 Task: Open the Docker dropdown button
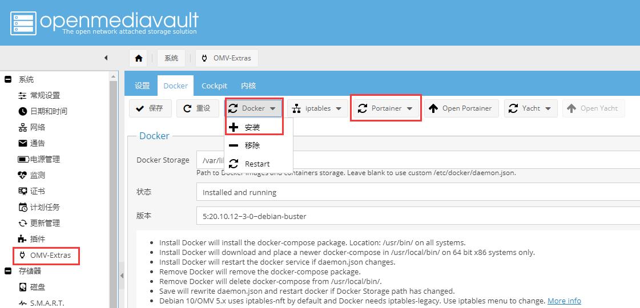(x=253, y=108)
